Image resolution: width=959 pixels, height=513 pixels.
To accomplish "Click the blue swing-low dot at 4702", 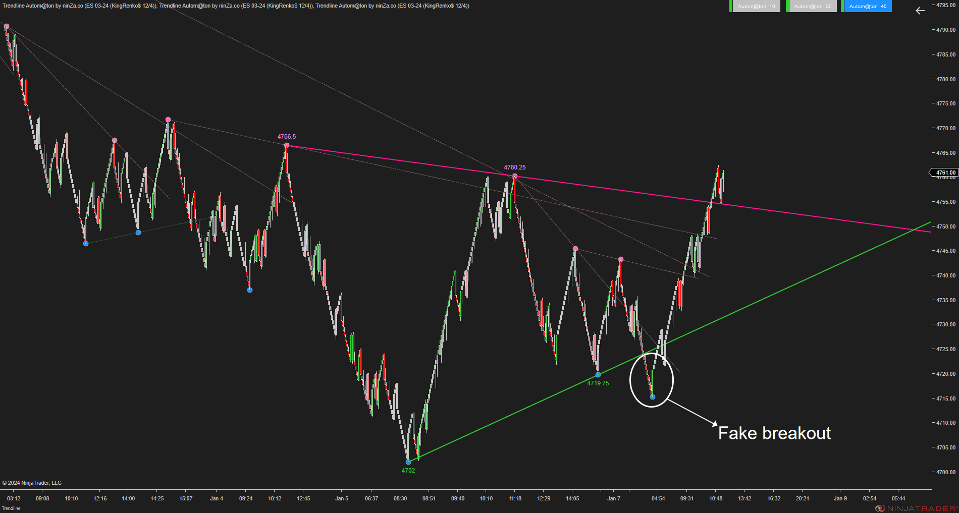I will (x=408, y=462).
